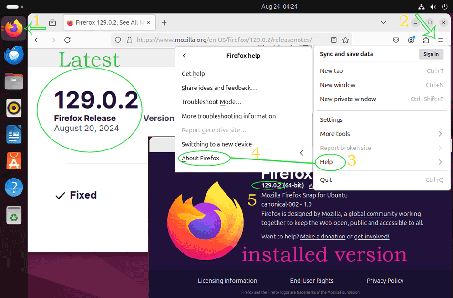Choose New tab in the menu
Screen dimensions: 453x298
381,71
